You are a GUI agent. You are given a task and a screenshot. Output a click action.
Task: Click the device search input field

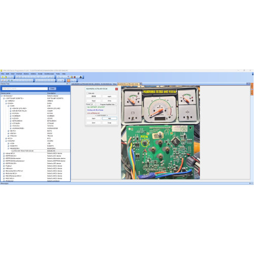(x=25, y=88)
